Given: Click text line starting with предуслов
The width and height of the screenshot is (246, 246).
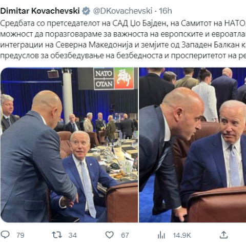Looking at the screenshot, I should [x=123, y=55].
